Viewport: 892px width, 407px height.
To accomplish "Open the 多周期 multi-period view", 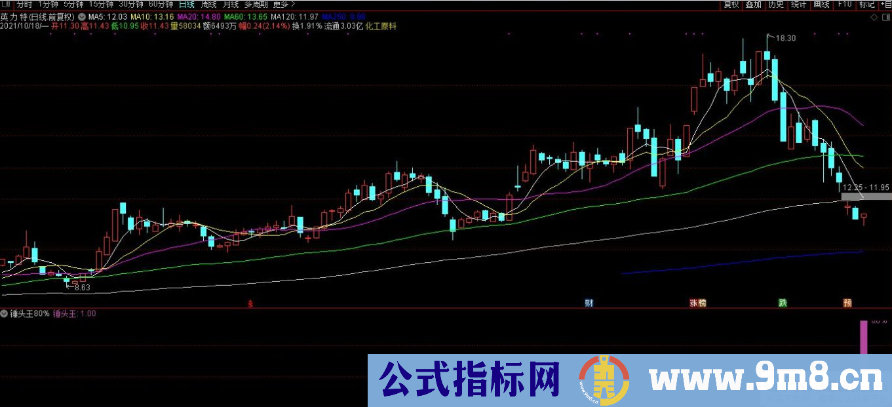I will point(256,5).
